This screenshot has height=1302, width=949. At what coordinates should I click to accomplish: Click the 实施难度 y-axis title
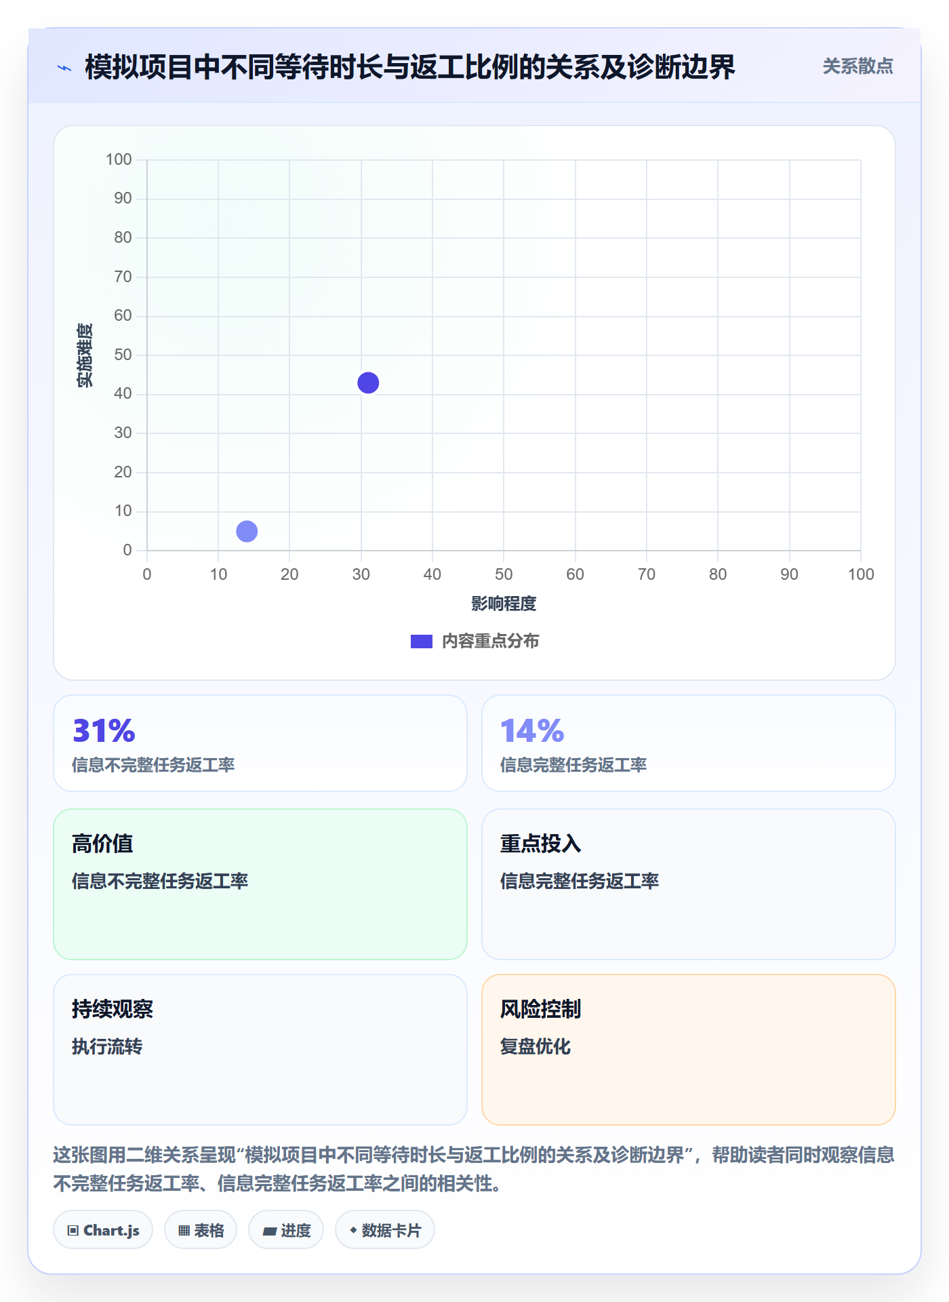(x=85, y=355)
